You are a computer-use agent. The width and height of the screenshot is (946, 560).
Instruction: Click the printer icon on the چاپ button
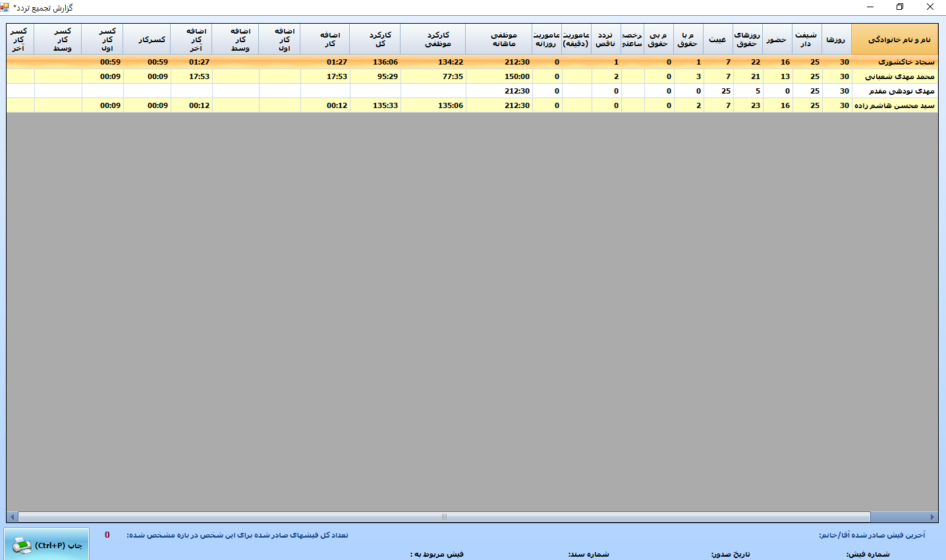(22, 546)
